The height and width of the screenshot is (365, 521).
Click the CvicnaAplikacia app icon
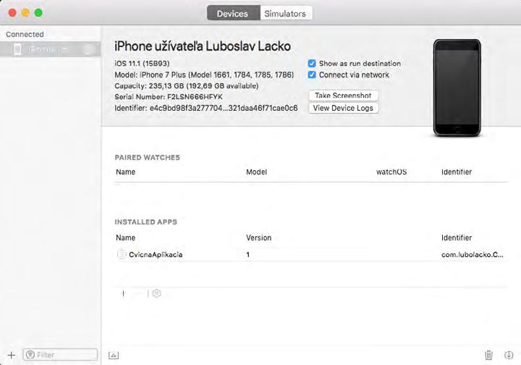[x=122, y=255]
